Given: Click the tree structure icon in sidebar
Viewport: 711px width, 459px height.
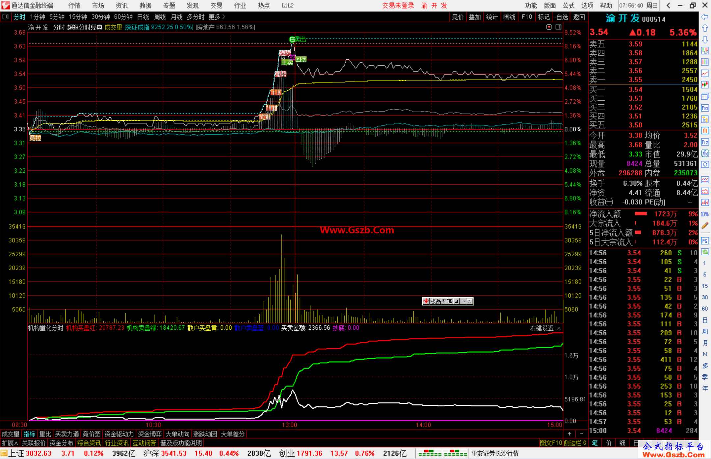Looking at the screenshot, I should 705,119.
